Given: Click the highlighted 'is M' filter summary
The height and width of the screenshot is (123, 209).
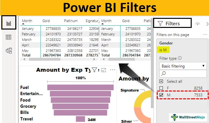Looking at the screenshot, I should pos(163,50).
